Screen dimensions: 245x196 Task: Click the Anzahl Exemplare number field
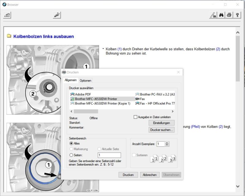161,144
